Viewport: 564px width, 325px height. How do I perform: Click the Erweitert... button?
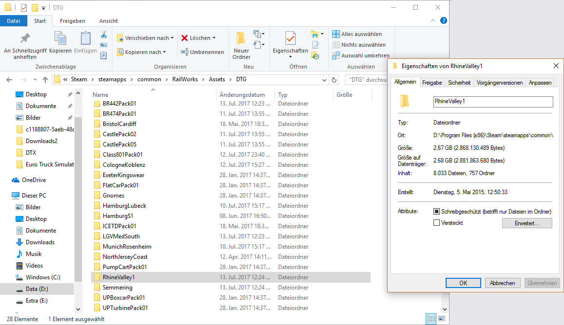point(527,223)
